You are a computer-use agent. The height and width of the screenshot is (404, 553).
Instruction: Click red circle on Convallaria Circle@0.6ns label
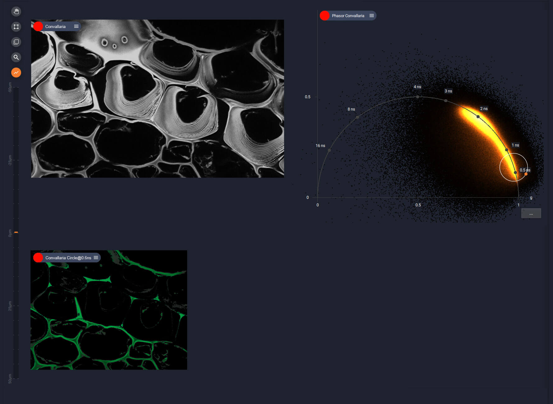[38, 258]
